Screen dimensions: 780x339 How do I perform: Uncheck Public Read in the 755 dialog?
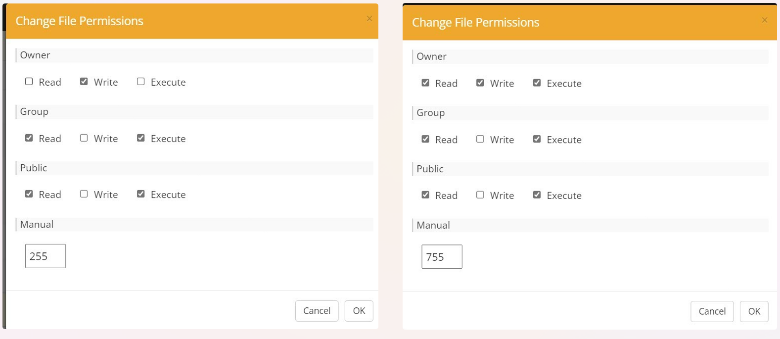pos(425,195)
